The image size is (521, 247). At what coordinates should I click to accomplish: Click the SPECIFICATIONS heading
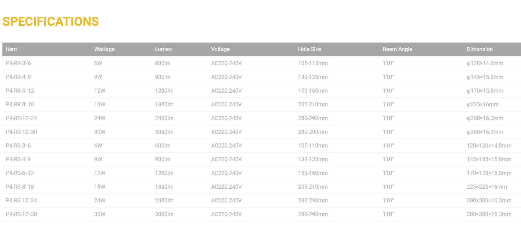[x=51, y=22]
